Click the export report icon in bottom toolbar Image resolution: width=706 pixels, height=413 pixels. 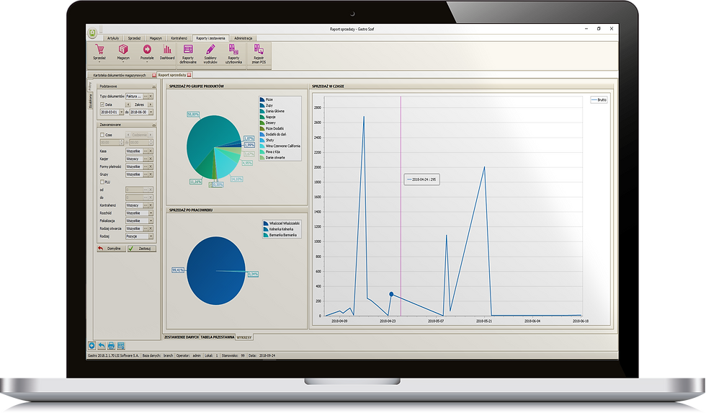(x=121, y=345)
